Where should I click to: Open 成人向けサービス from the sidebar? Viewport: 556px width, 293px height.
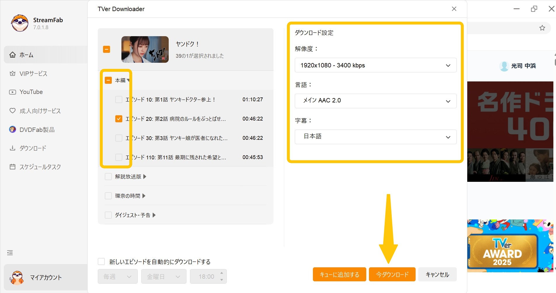pyautogui.click(x=40, y=111)
